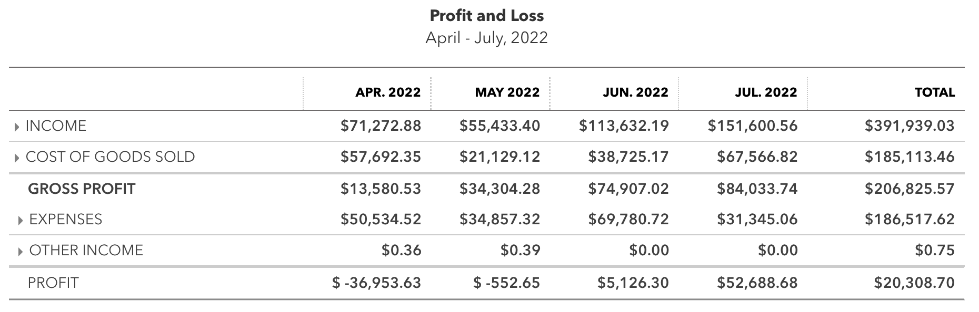Viewport: 979px width, 312px height.
Task: Select the Profit and Loss report title
Action: [x=487, y=16]
